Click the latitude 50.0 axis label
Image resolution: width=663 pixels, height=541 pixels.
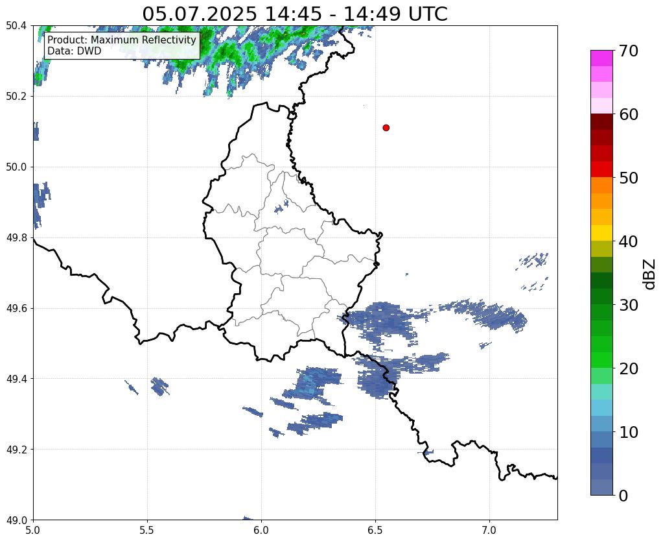[x=16, y=167]
